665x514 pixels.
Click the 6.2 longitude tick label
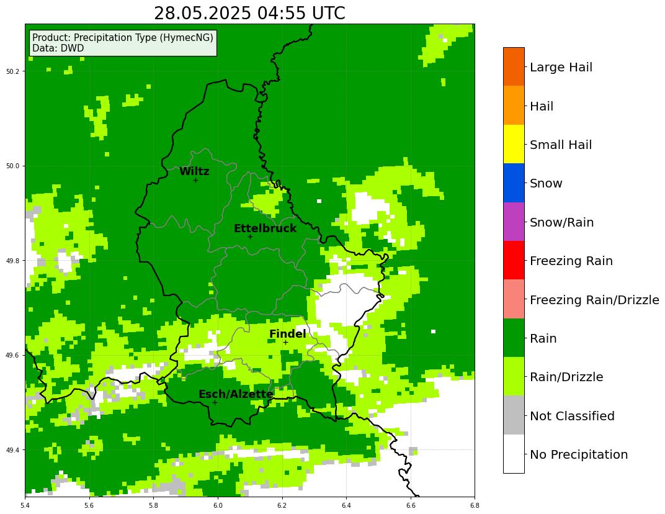(x=282, y=505)
